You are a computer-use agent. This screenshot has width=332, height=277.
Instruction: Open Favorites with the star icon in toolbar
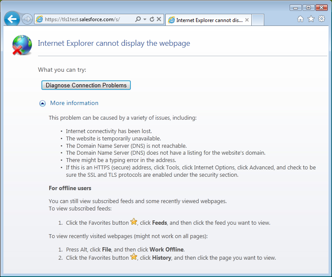(x=311, y=19)
